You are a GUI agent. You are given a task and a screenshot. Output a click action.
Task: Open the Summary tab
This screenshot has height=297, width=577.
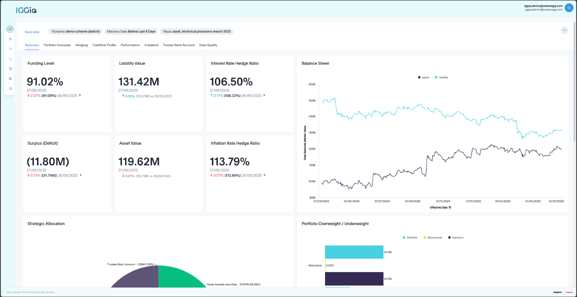(32, 45)
